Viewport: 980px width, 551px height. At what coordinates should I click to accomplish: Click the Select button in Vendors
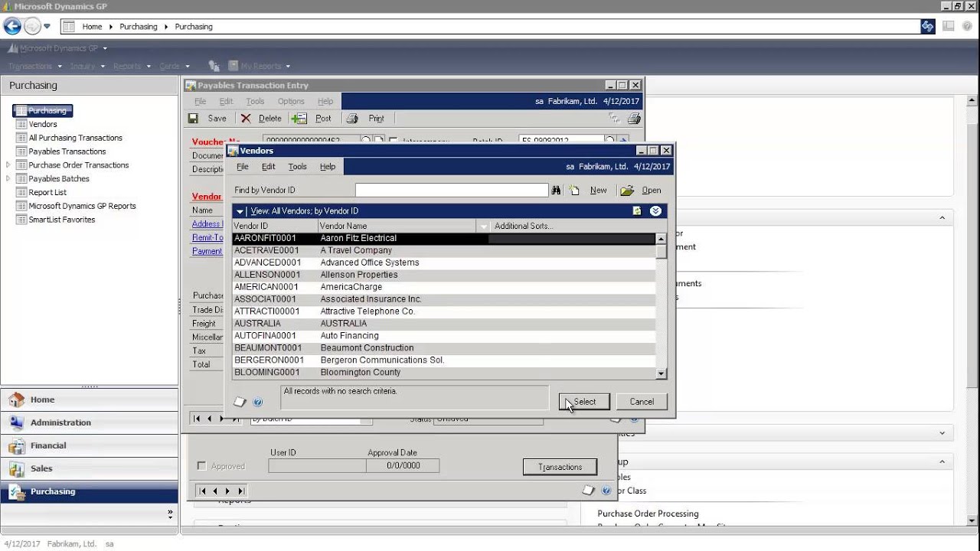click(584, 402)
